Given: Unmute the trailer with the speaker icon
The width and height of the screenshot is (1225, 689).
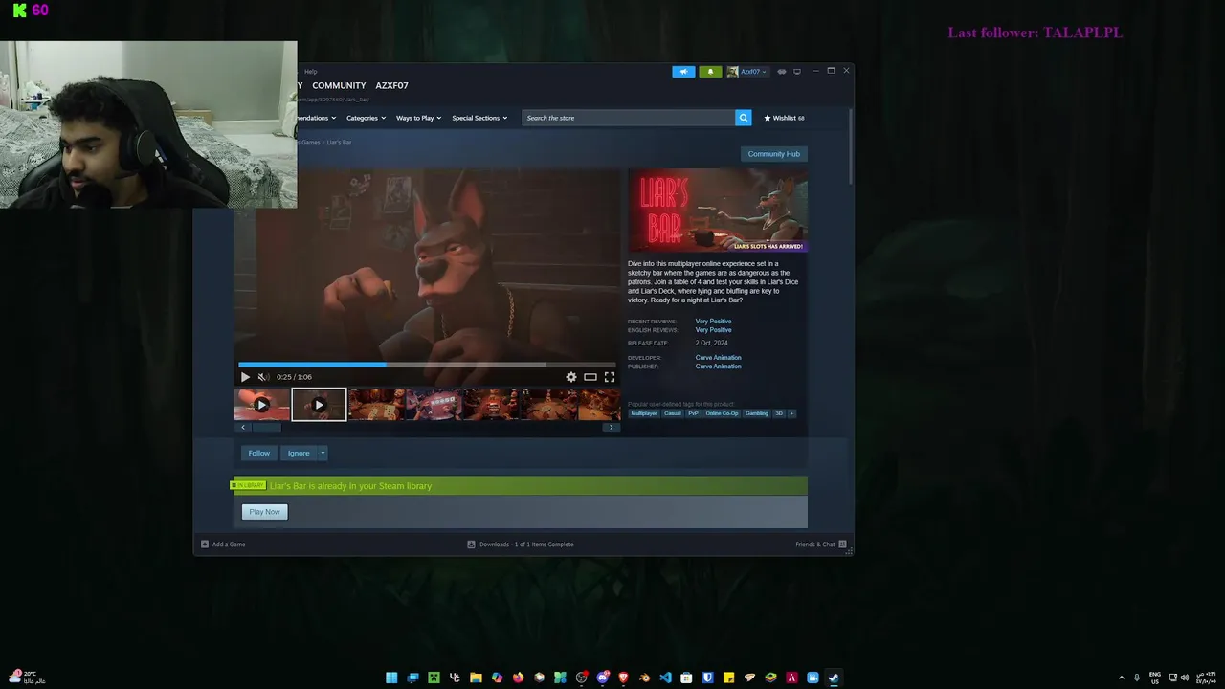Looking at the screenshot, I should (263, 377).
